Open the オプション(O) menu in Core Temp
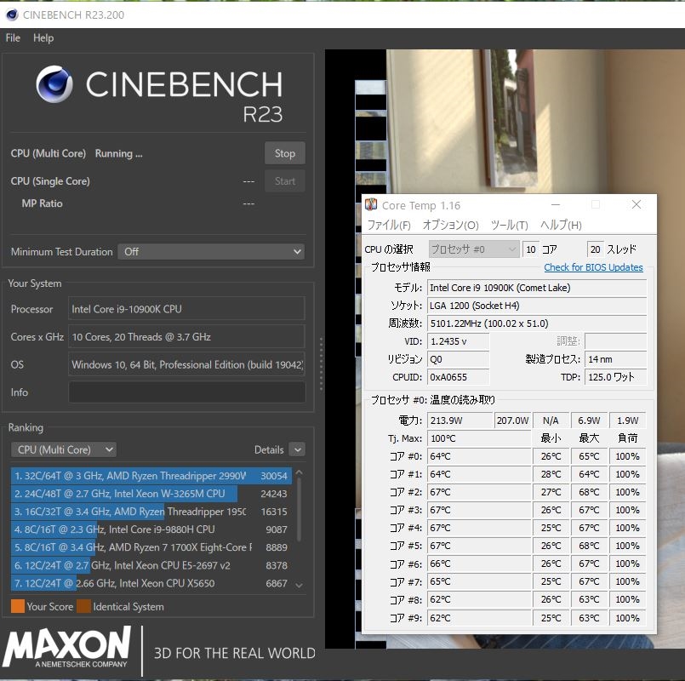The image size is (685, 681). [x=450, y=225]
